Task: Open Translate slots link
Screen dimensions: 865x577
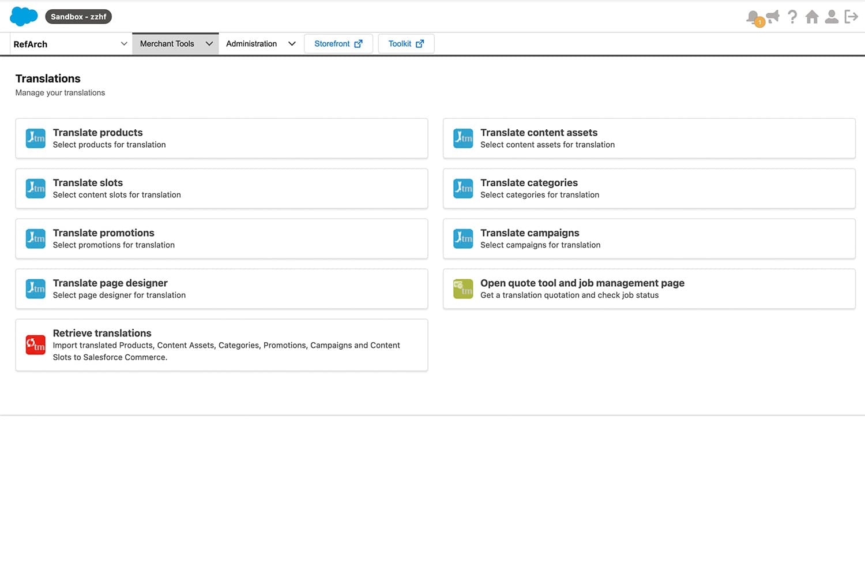Action: [88, 183]
